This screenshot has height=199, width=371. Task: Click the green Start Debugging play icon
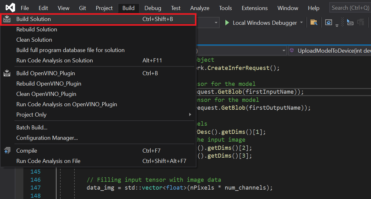pyautogui.click(x=227, y=23)
